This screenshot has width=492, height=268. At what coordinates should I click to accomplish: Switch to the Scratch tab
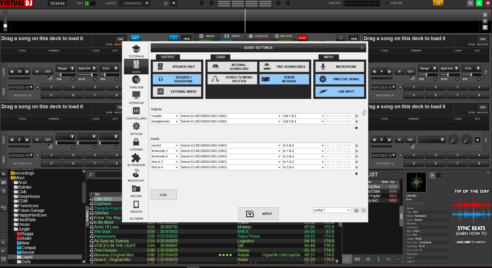(x=258, y=36)
